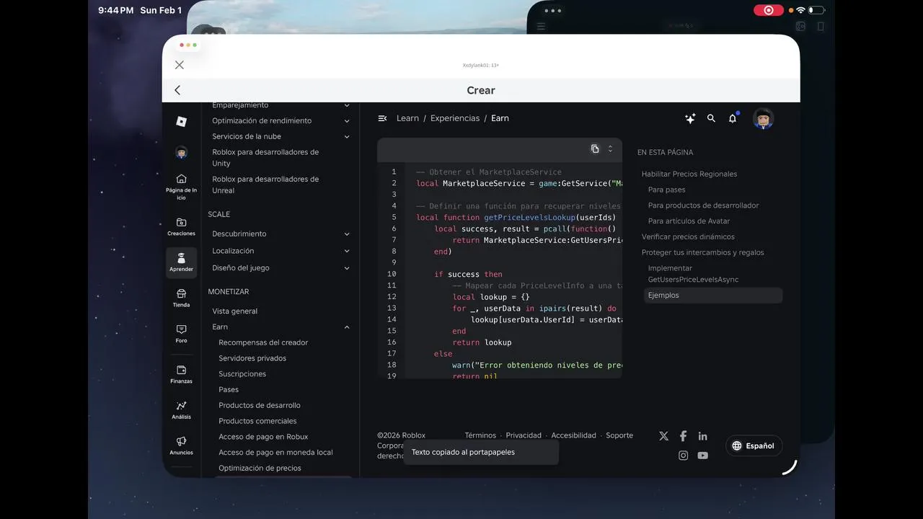
Task: Open Optimización de precios
Action: [260, 469]
